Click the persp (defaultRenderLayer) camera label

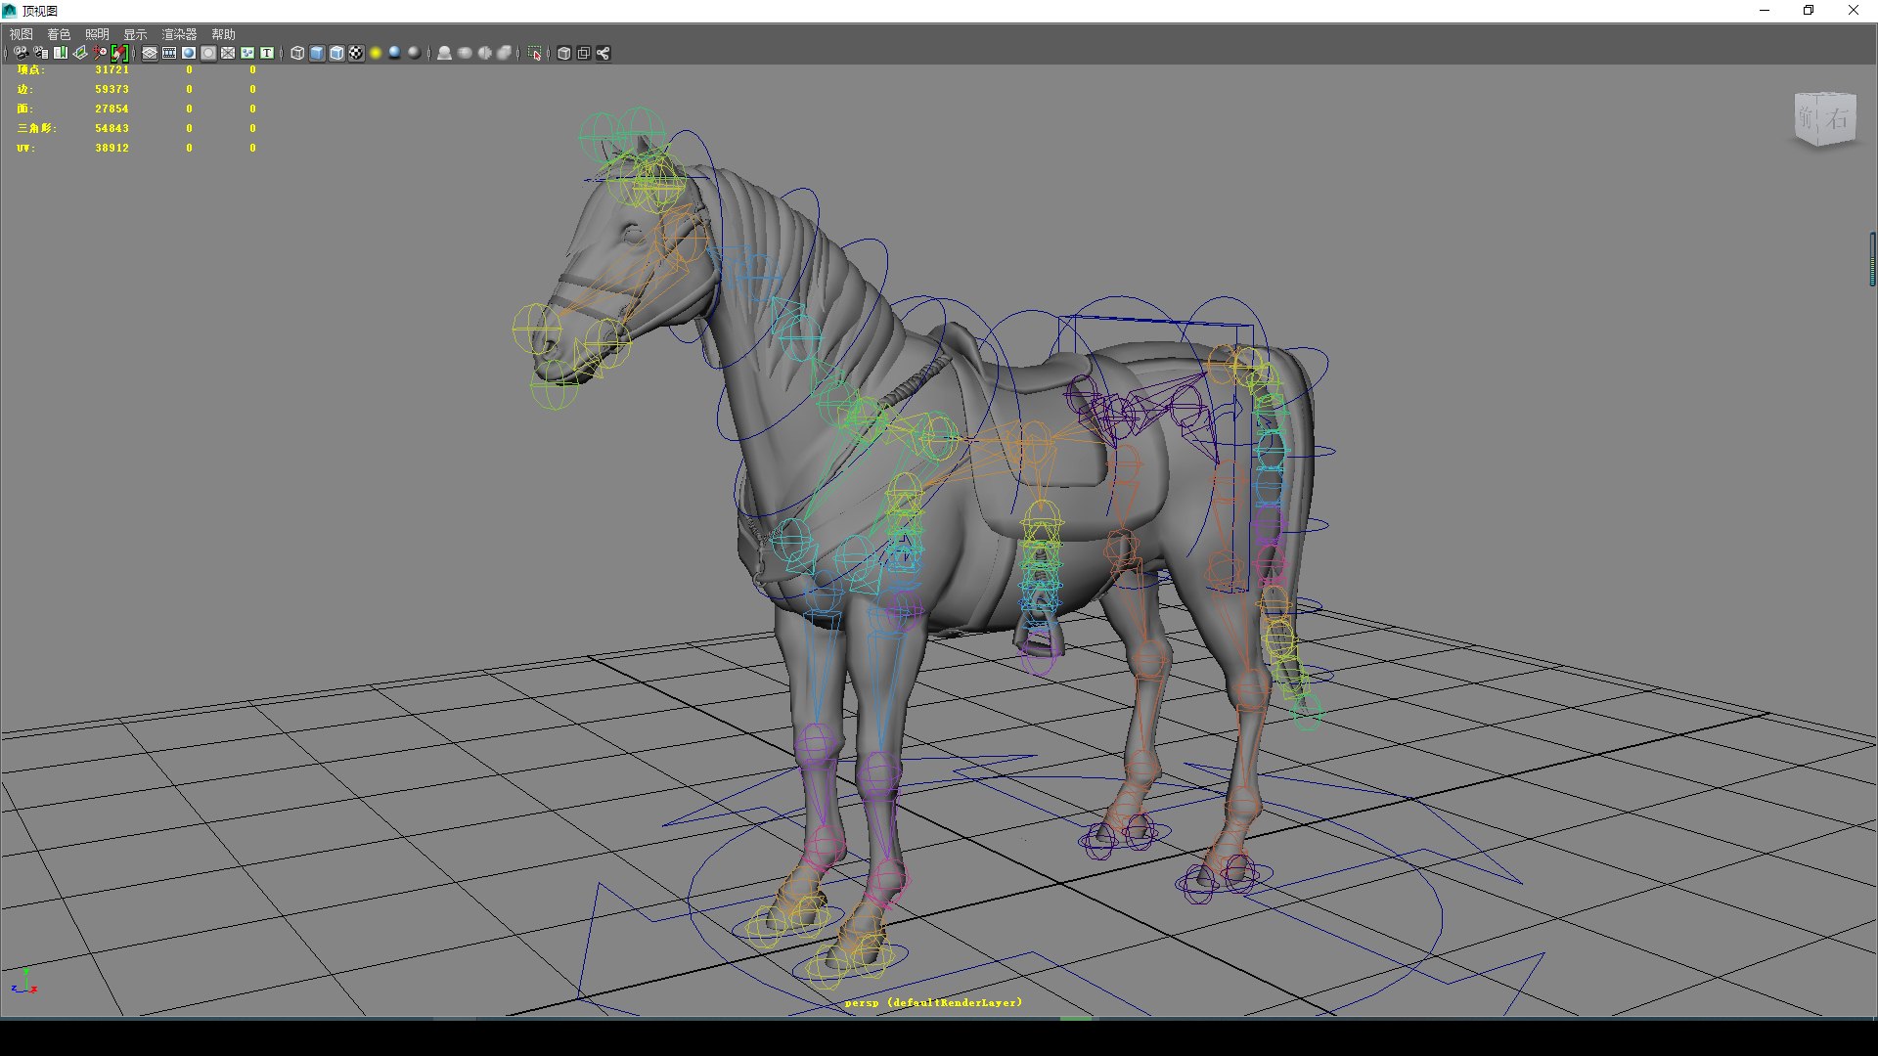click(x=933, y=1002)
